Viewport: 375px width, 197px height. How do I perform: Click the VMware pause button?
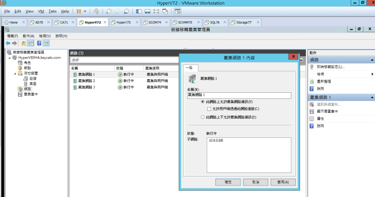(x=79, y=11)
